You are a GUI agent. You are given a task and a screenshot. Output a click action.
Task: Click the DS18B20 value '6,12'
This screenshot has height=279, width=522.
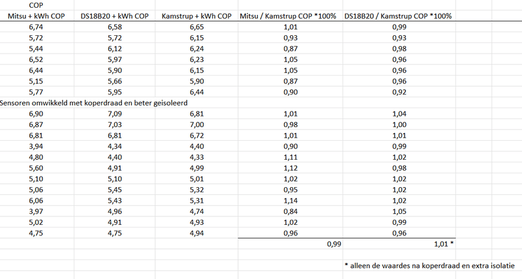[x=115, y=48]
